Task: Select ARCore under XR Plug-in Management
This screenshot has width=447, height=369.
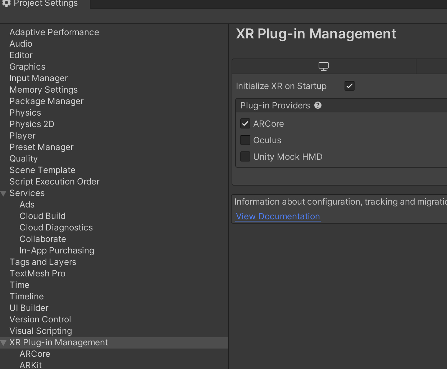Action: point(35,354)
